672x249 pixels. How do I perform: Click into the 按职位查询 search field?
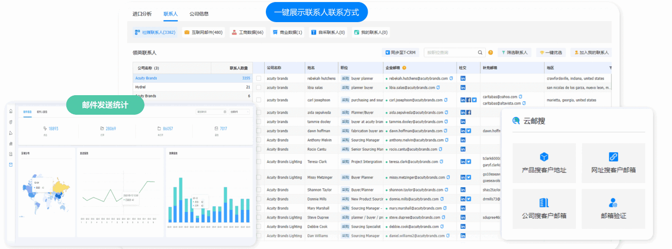click(x=449, y=52)
